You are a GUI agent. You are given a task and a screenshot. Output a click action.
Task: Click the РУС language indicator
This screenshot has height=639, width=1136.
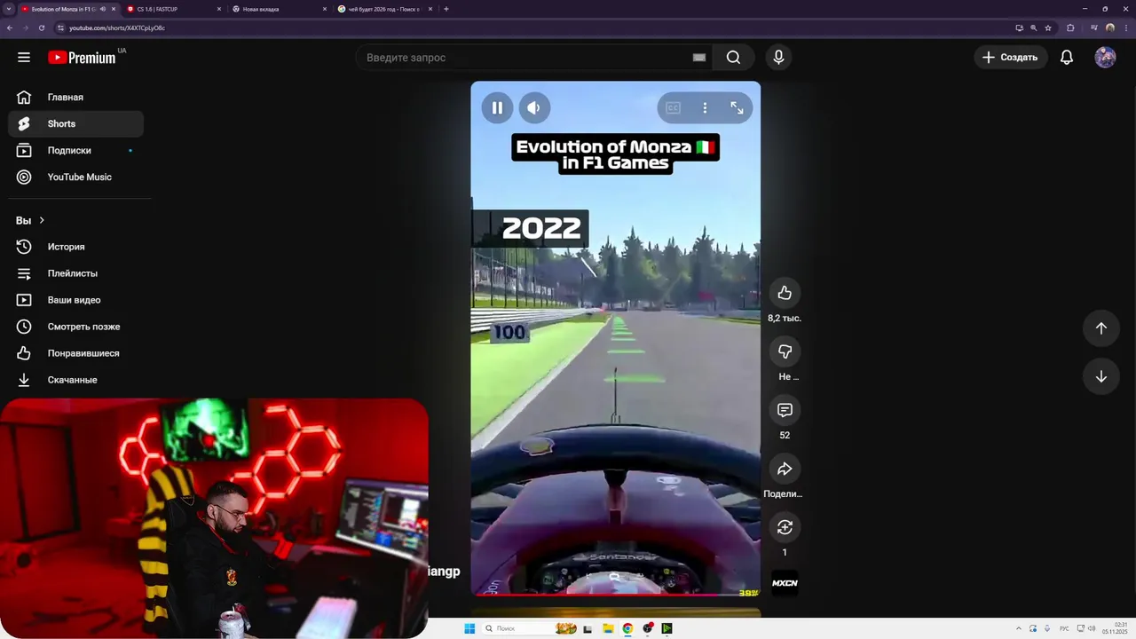[x=1064, y=628]
